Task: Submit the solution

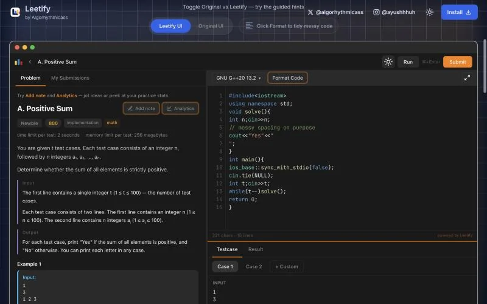Action: (457, 62)
